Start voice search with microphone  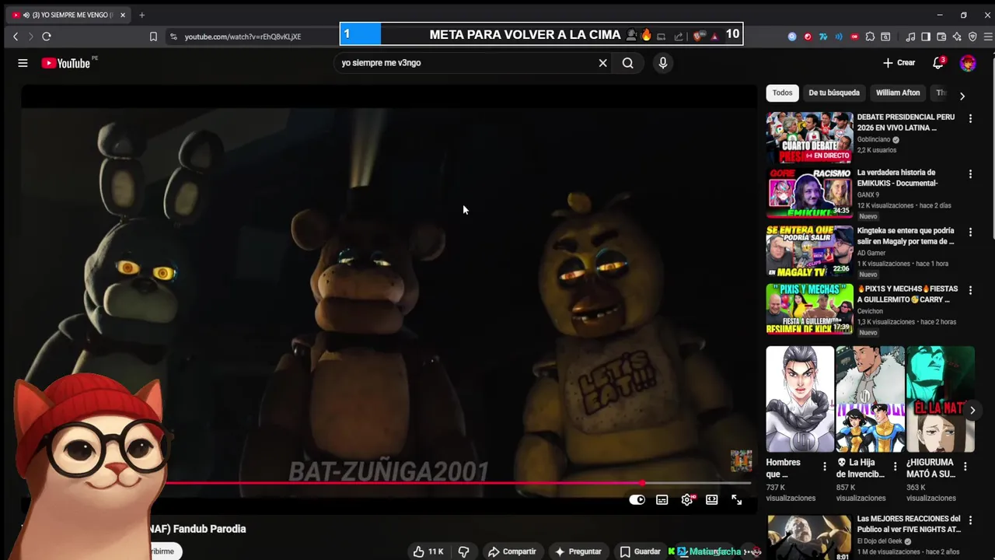pyautogui.click(x=662, y=63)
